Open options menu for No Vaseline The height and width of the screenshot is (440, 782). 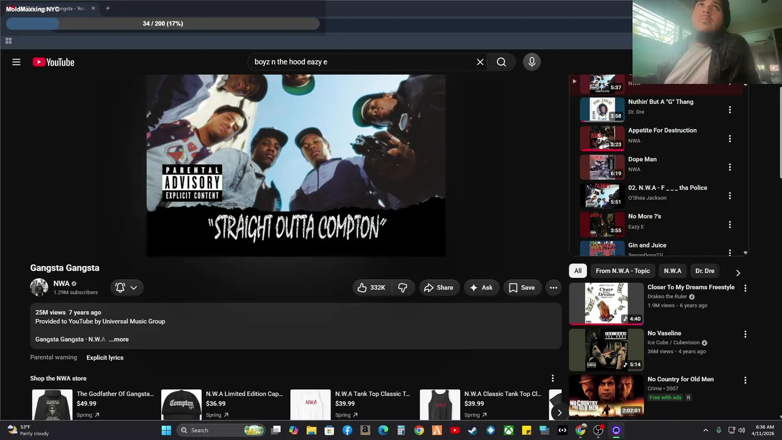[x=745, y=334]
